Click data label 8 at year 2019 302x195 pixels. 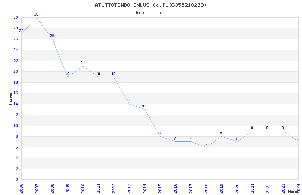coord(221,133)
